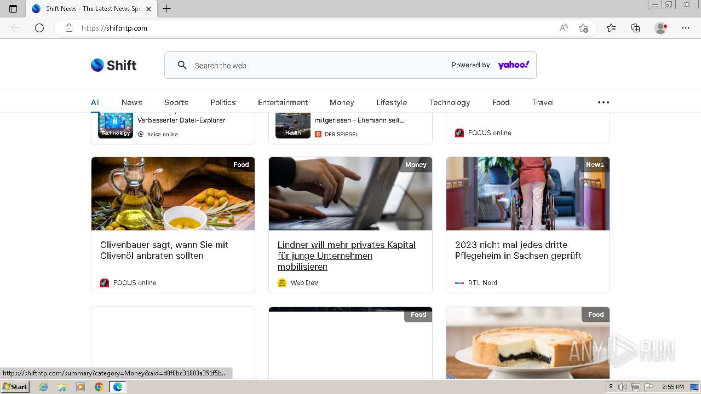Open a new browser tab
701x394 pixels.
167,9
